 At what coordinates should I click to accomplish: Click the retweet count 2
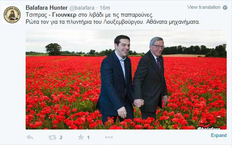tap(61, 137)
